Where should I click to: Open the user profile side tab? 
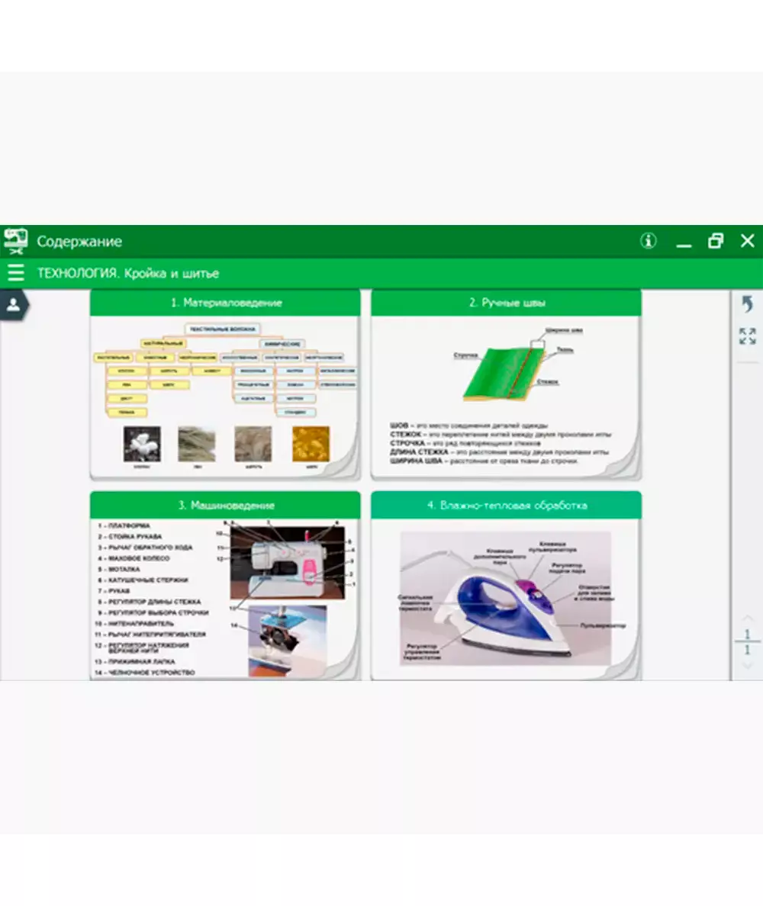pyautogui.click(x=14, y=305)
